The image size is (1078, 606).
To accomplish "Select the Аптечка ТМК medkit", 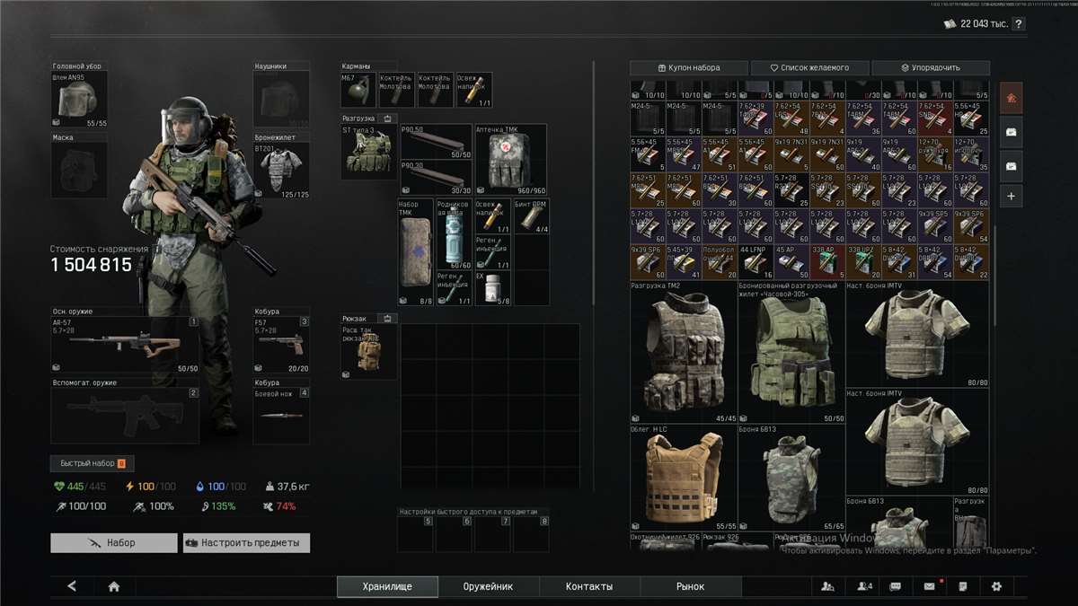I will tap(510, 160).
